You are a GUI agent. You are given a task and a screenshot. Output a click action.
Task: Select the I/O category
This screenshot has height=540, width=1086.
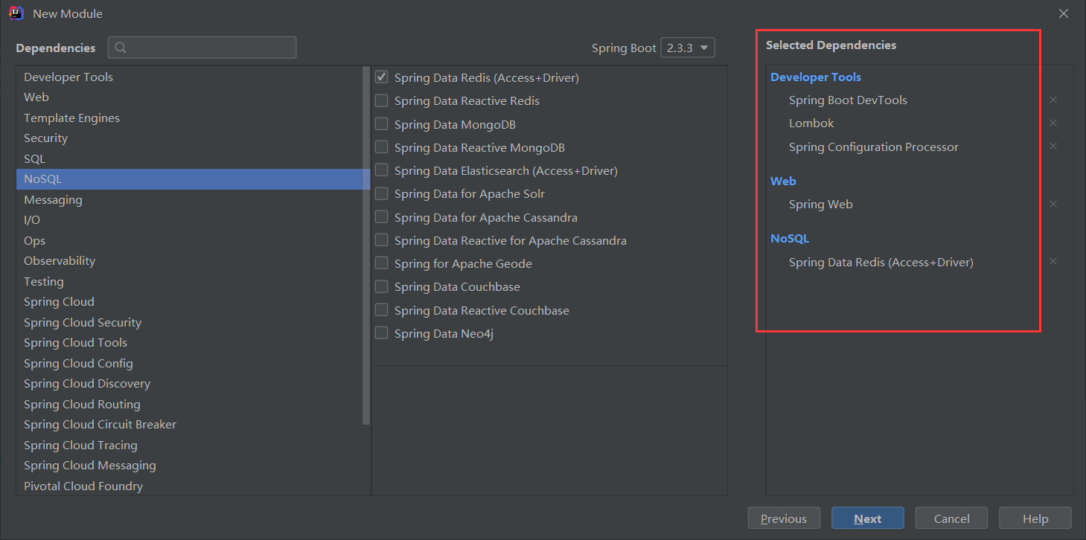(x=189, y=219)
